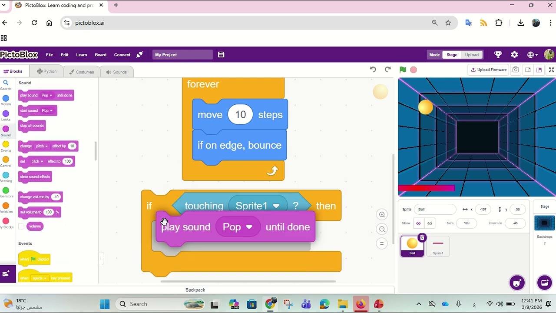The width and height of the screenshot is (556, 313).
Task: Delete the Ball sprite with trash icon
Action: 422,238
